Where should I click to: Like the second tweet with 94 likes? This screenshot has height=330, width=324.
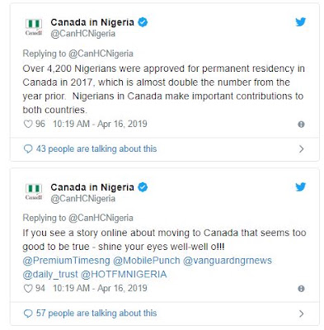click(x=28, y=289)
